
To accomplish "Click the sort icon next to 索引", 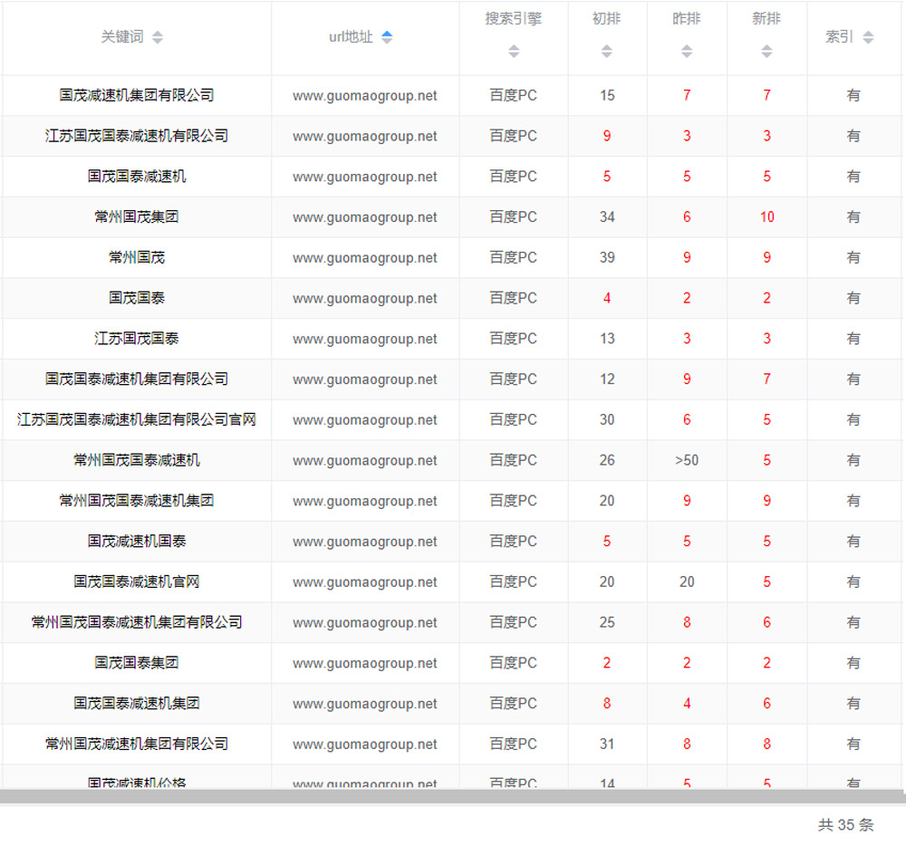I will pos(868,37).
